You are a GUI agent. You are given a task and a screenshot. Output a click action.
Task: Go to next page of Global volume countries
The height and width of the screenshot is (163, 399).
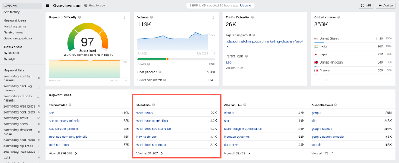coord(327,80)
